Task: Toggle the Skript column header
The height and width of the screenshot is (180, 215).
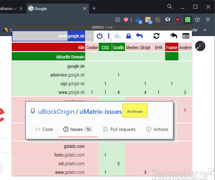Action: (145, 47)
